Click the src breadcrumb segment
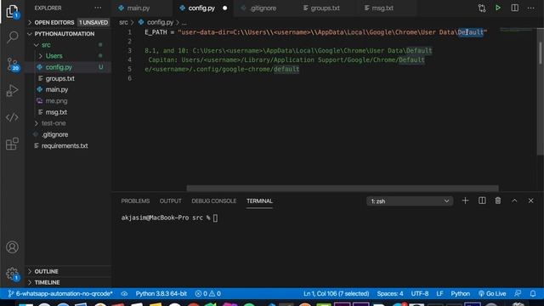Image resolution: width=544 pixels, height=306 pixels. 123,22
